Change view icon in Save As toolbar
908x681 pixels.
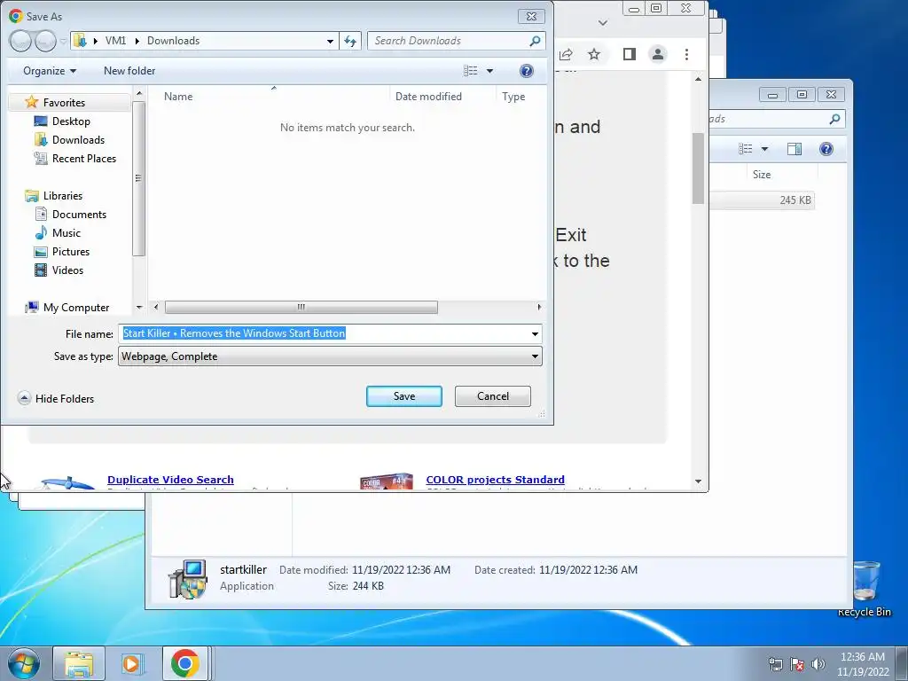[471, 71]
